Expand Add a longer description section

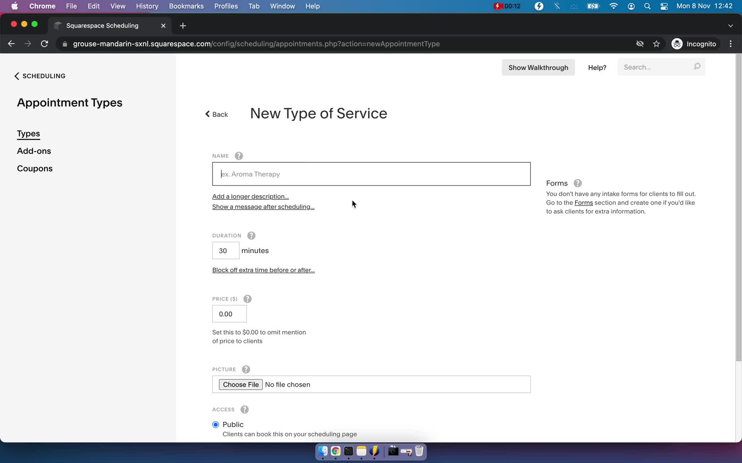[250, 196]
